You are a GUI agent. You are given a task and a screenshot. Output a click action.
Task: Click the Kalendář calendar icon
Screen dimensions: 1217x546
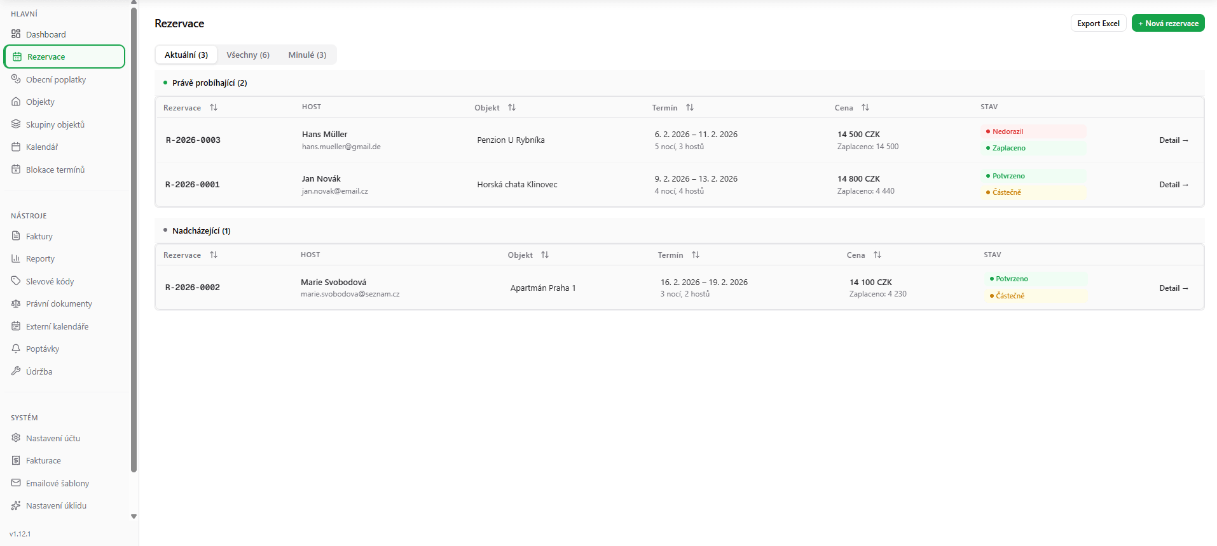[x=16, y=147]
